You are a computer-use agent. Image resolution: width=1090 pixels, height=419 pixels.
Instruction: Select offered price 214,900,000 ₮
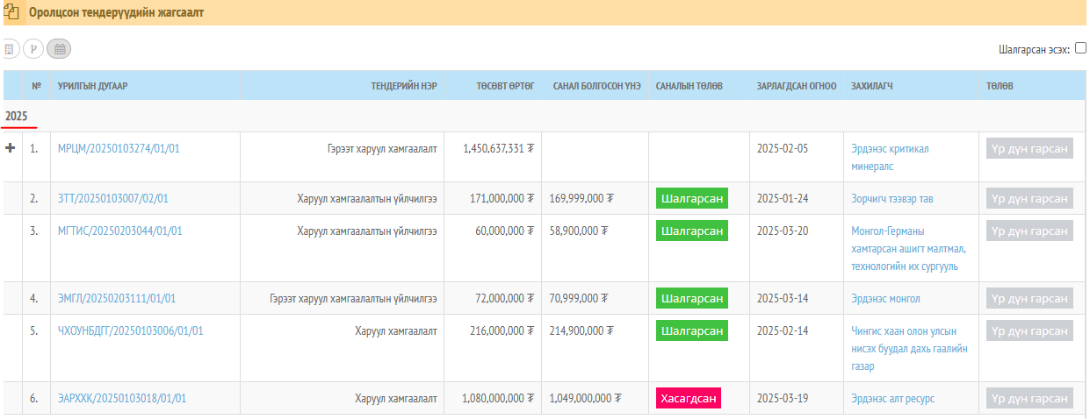(x=581, y=330)
